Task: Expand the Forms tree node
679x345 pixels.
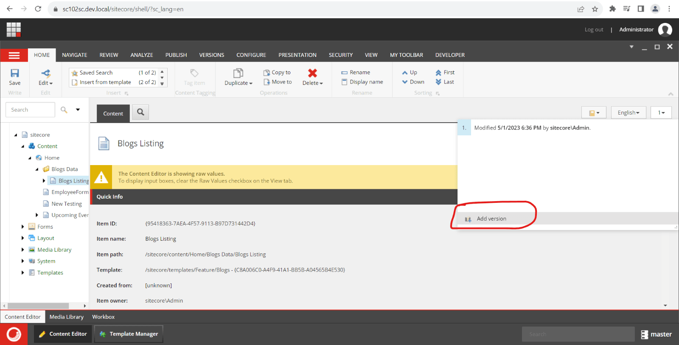Action: tap(22, 227)
